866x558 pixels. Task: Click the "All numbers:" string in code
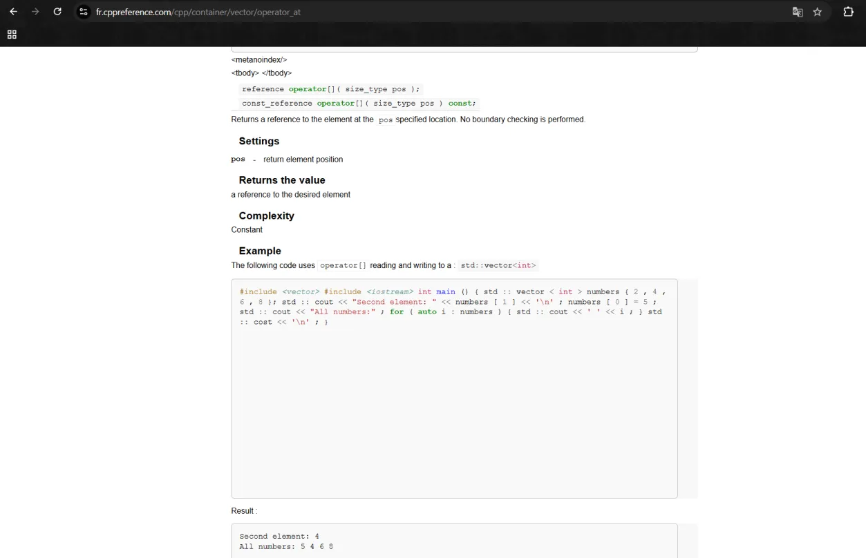(x=343, y=312)
